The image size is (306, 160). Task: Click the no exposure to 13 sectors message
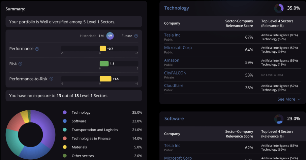point(74,96)
